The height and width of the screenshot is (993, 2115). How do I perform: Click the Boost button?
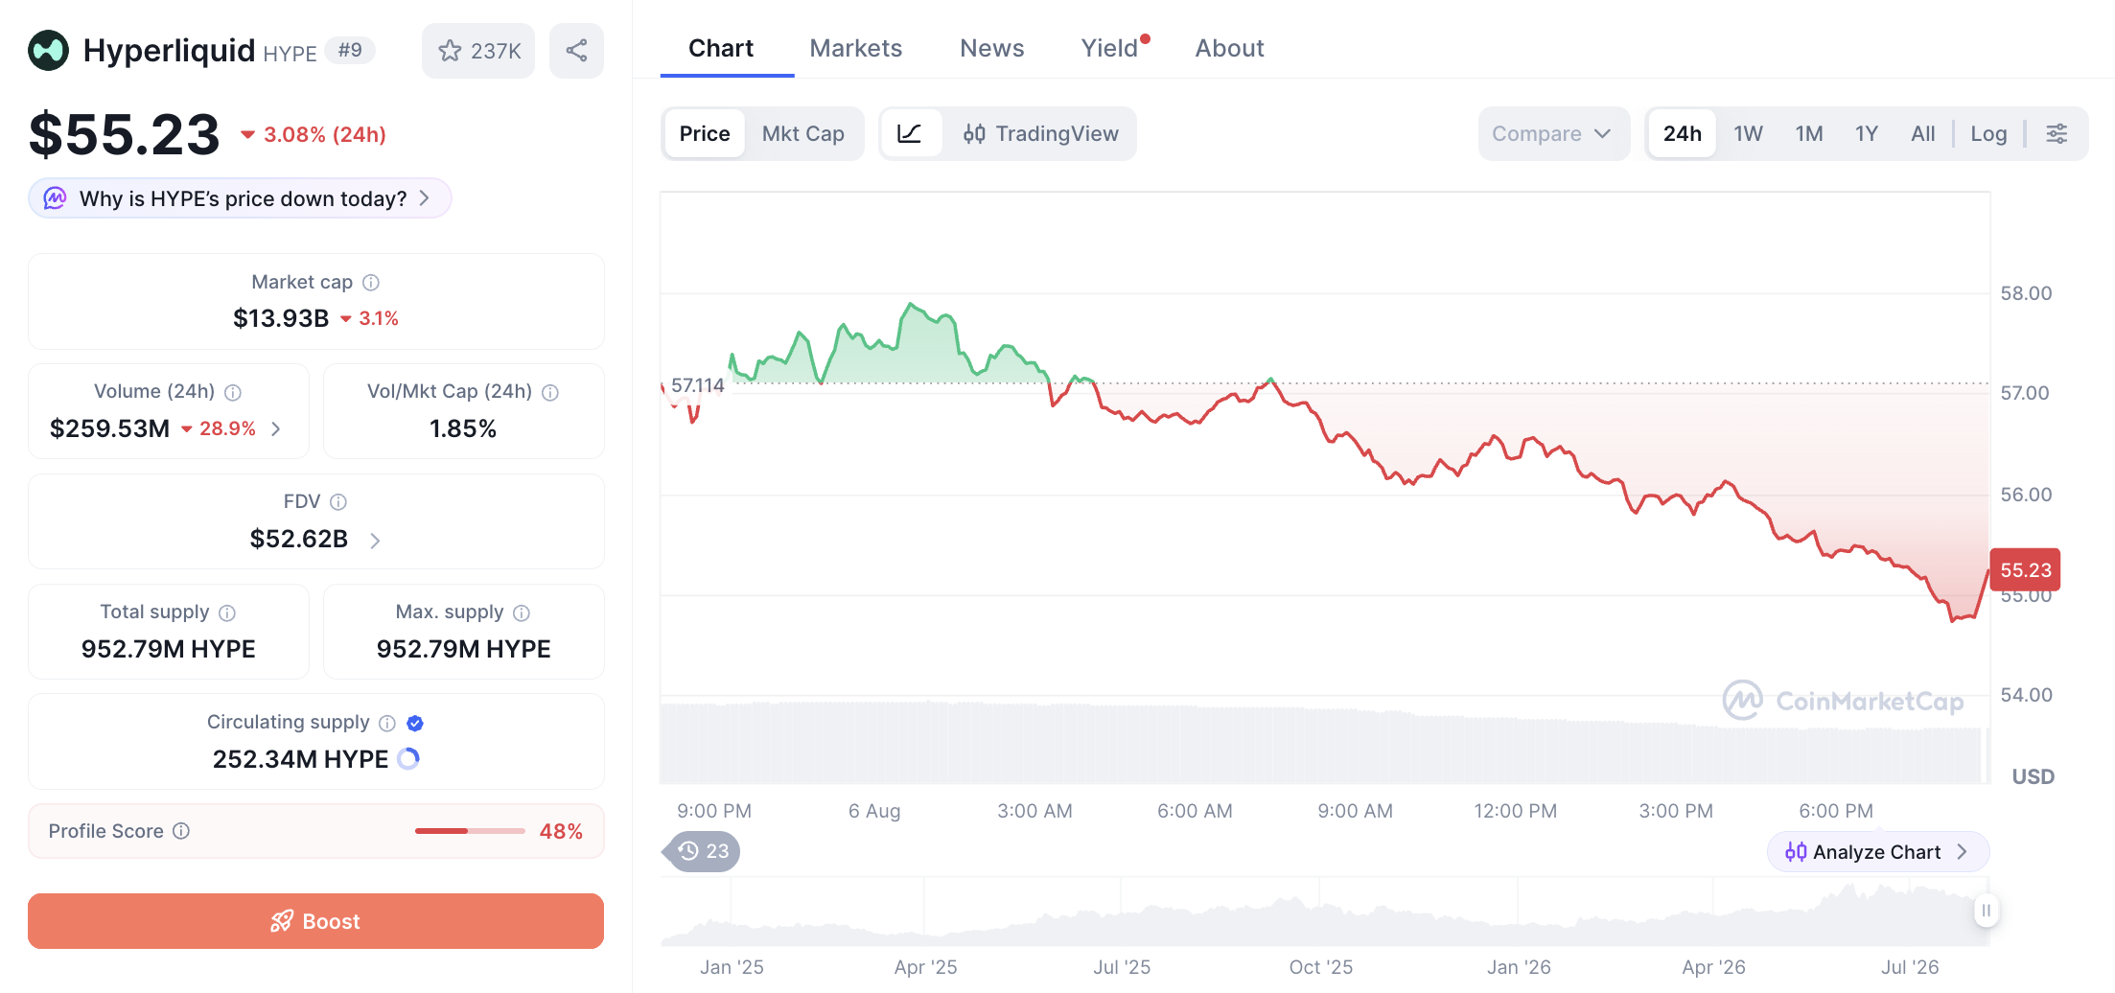click(315, 921)
